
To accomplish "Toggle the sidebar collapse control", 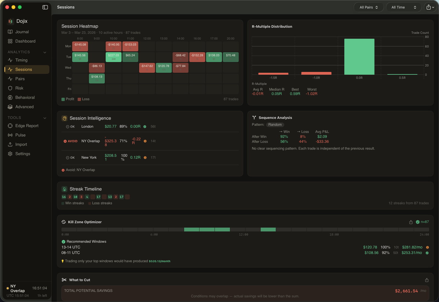I will [x=45, y=7].
